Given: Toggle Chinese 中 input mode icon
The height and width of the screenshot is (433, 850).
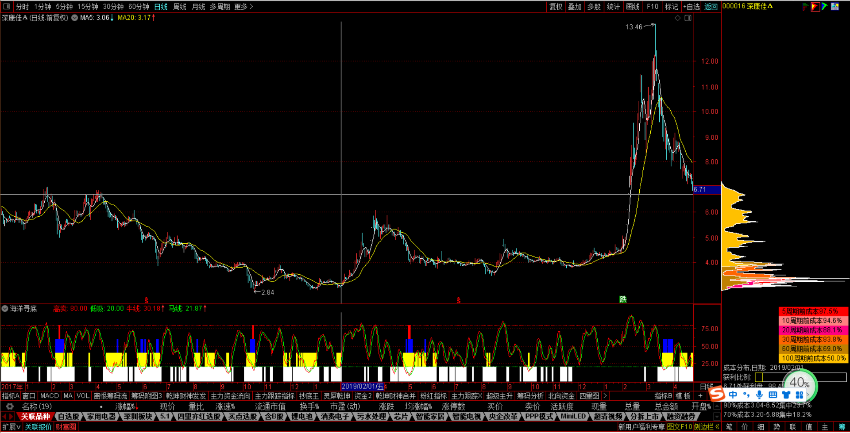Looking at the screenshot, I should (x=733, y=395).
